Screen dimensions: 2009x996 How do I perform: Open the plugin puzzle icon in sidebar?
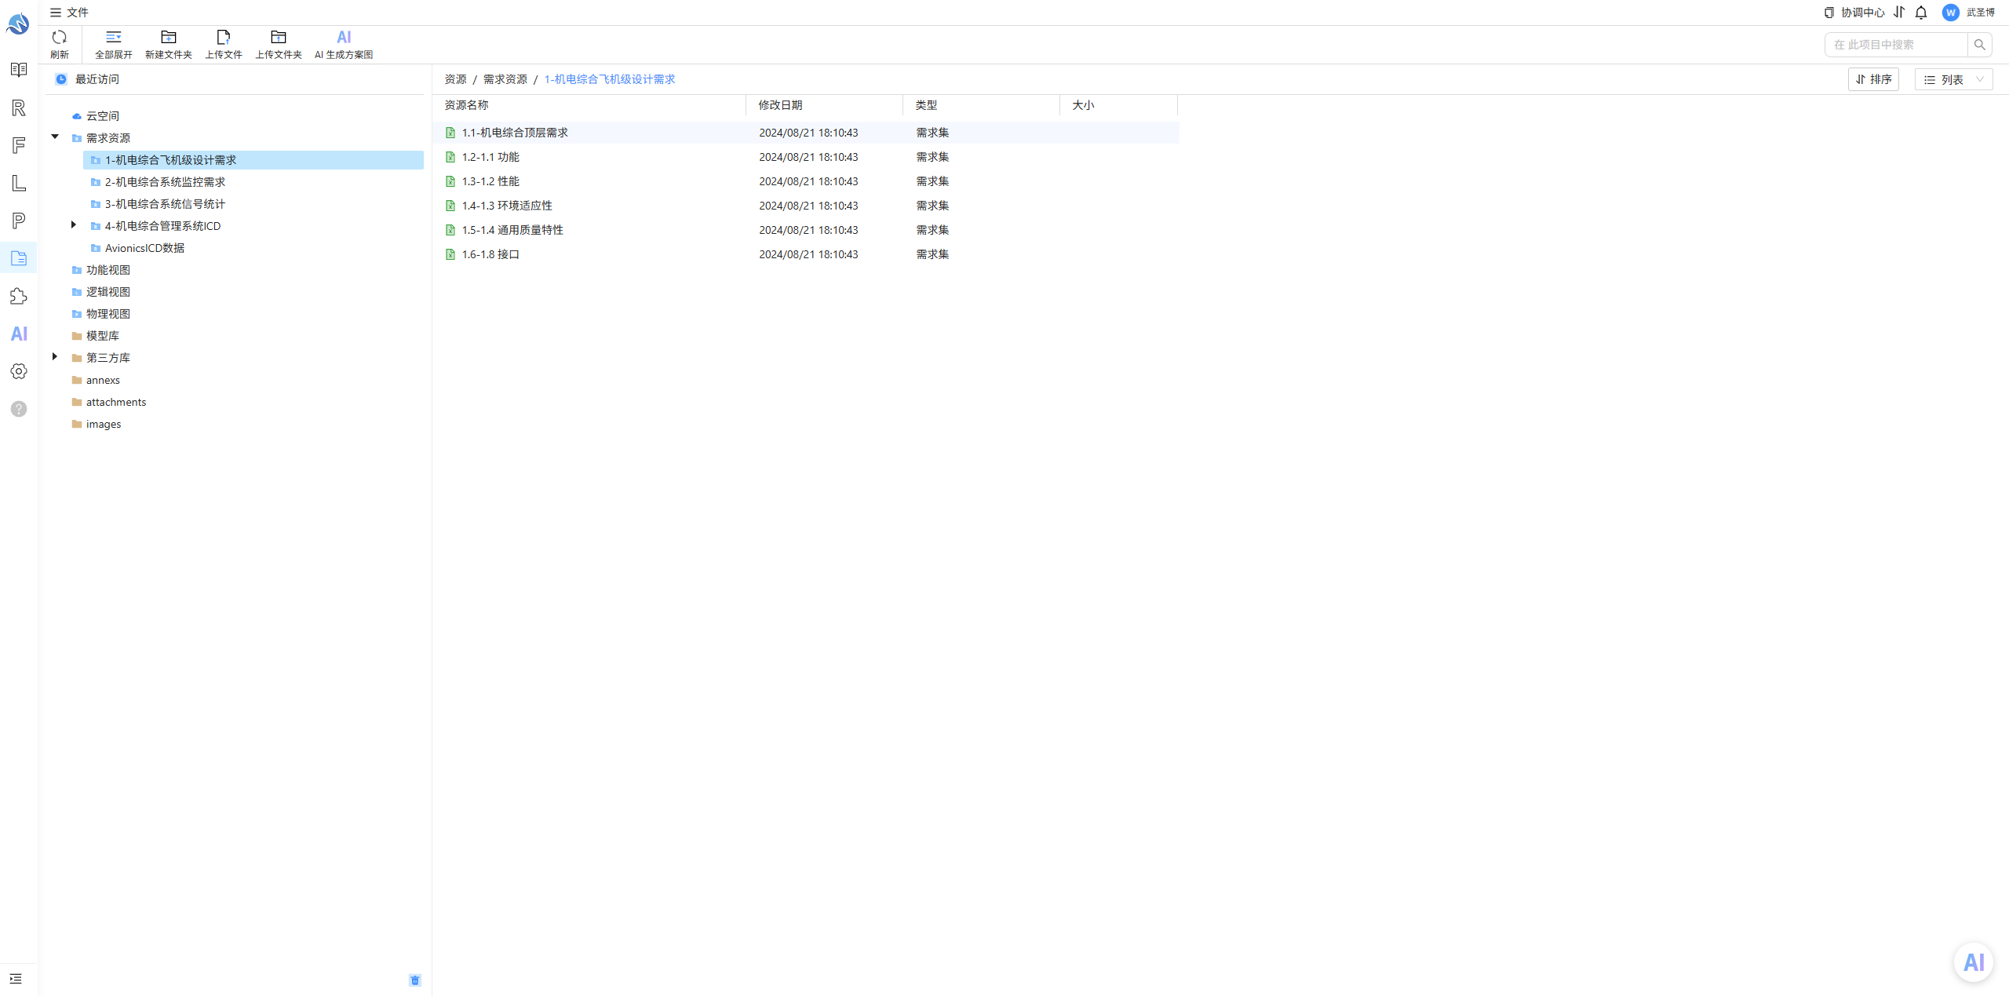19,296
